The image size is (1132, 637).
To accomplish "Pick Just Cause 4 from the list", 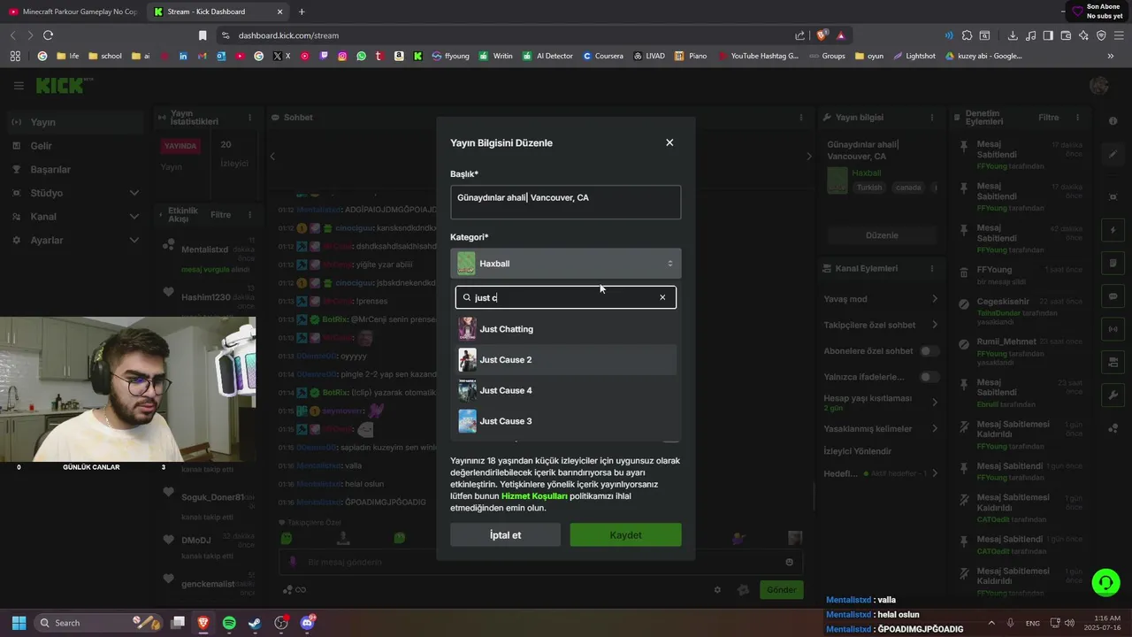I will point(566,390).
